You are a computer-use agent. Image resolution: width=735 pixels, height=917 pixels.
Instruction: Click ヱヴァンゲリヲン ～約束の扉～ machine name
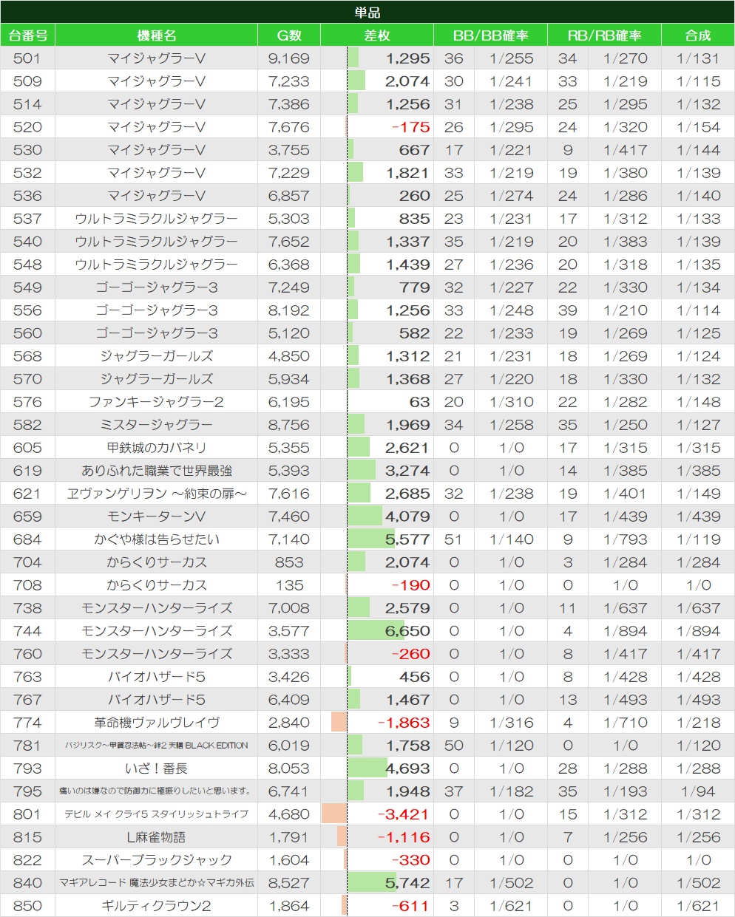(156, 494)
